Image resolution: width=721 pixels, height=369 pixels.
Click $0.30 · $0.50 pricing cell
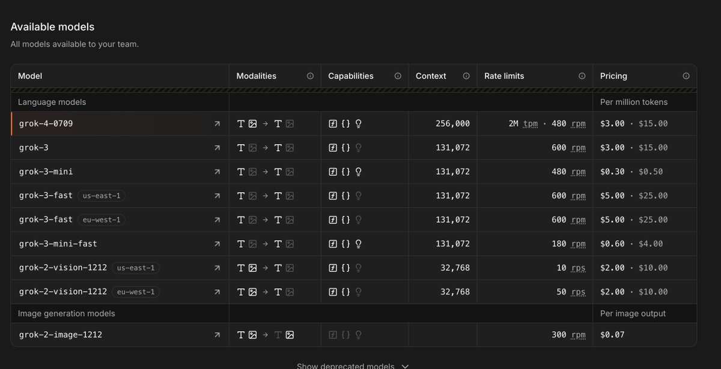[x=631, y=172]
